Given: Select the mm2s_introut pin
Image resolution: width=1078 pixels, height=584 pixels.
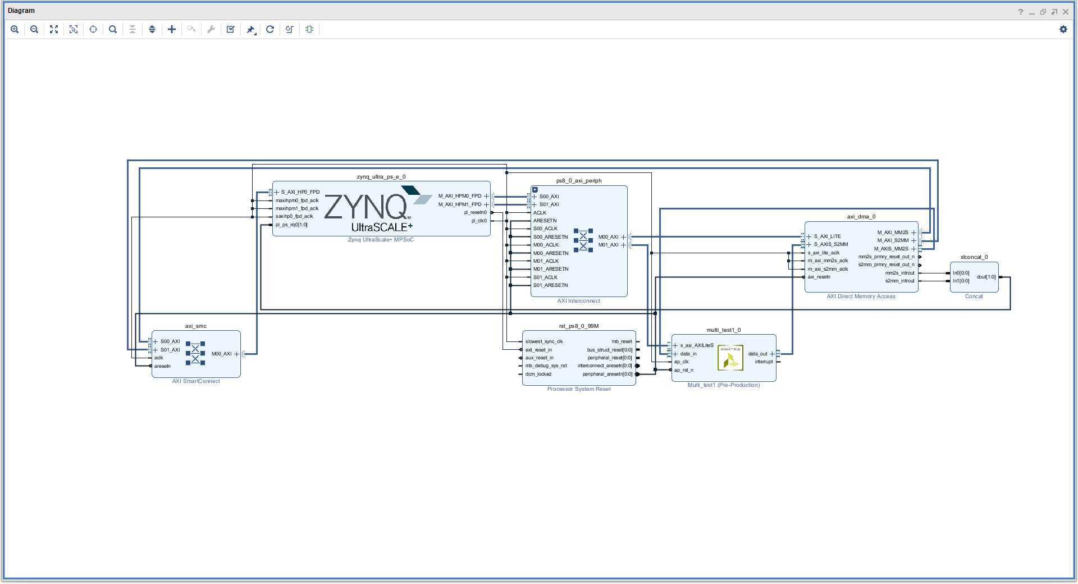Looking at the screenshot, I should (x=900, y=273).
